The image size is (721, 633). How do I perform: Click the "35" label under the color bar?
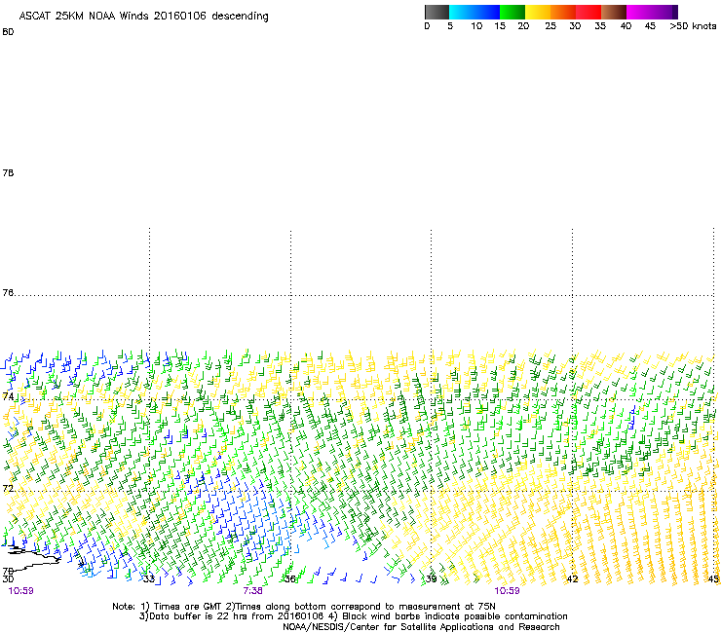[x=600, y=26]
